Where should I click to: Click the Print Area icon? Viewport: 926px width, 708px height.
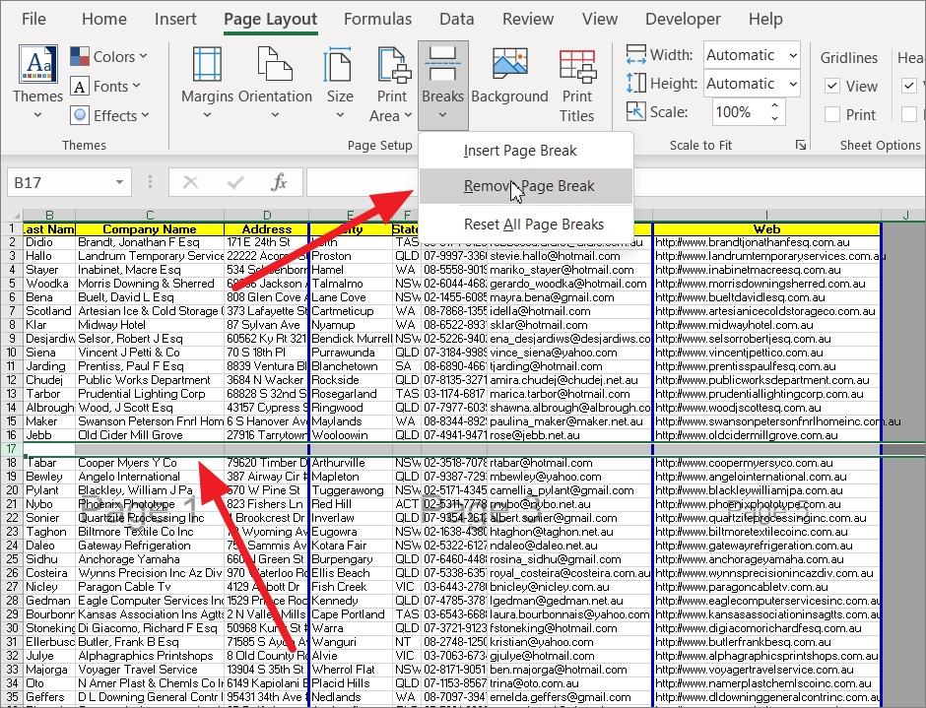point(391,67)
